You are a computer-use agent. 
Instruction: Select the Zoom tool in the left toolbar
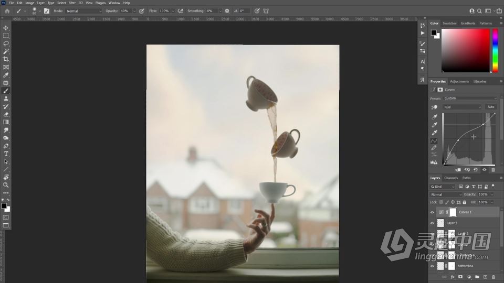pyautogui.click(x=6, y=185)
